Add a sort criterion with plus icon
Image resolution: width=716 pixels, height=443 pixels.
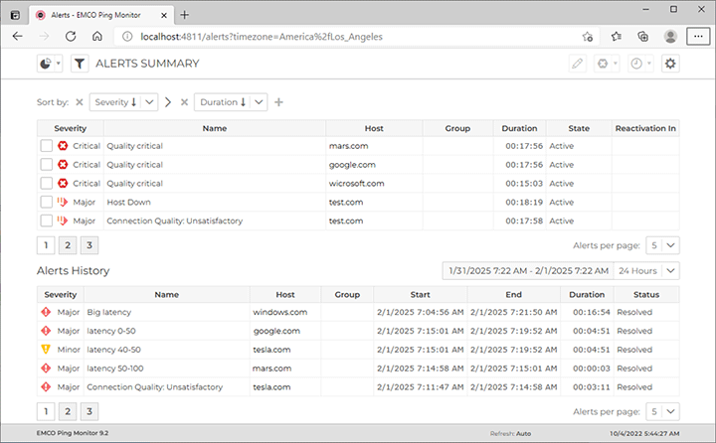pos(279,102)
